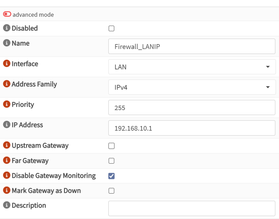Image resolution: width=279 pixels, height=219 pixels.
Task: Open help for Far Gateway
Action: pos(7,160)
